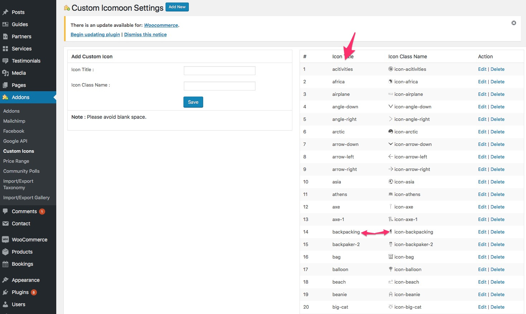Select Community Polls in the Addons submenu

(x=21, y=171)
